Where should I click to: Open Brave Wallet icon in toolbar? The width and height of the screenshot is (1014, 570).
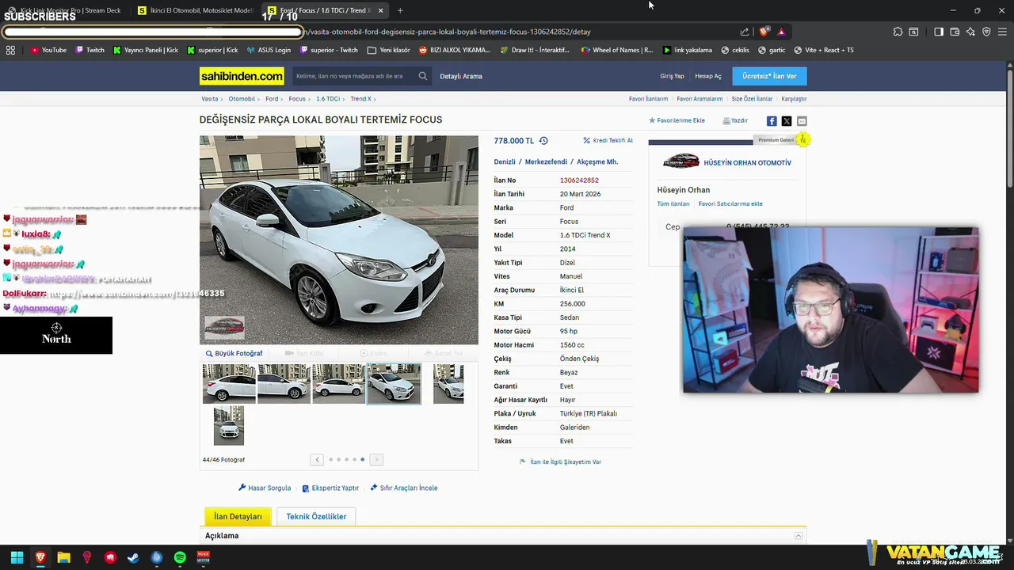tap(955, 32)
